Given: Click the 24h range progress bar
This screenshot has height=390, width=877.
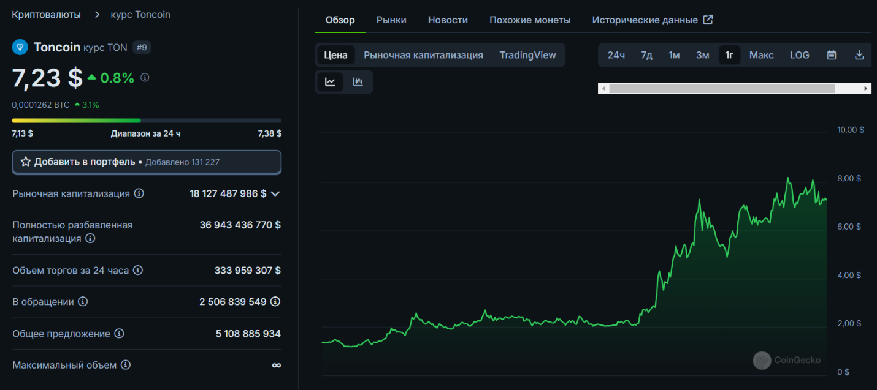Looking at the screenshot, I should tap(147, 121).
